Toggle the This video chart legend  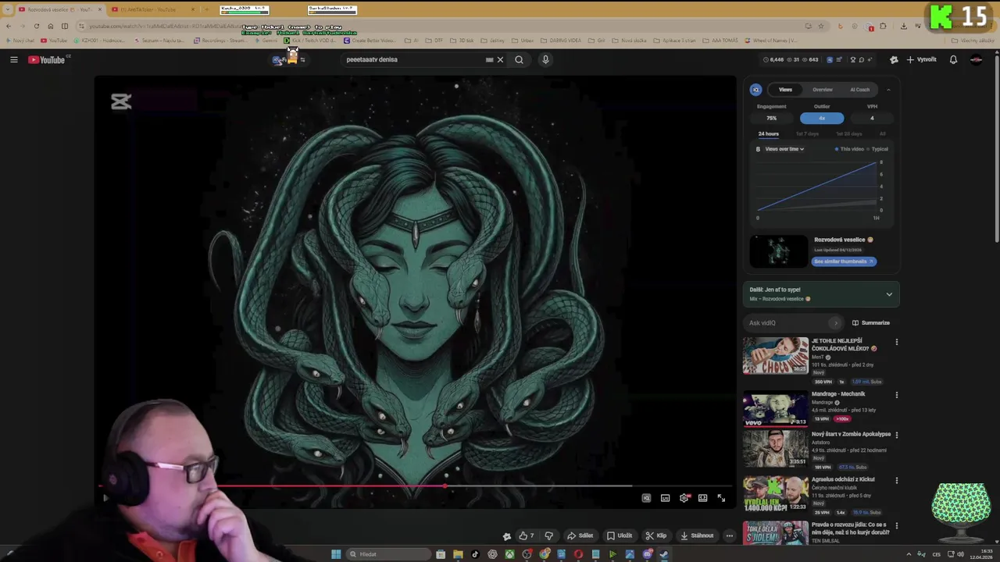(x=850, y=149)
